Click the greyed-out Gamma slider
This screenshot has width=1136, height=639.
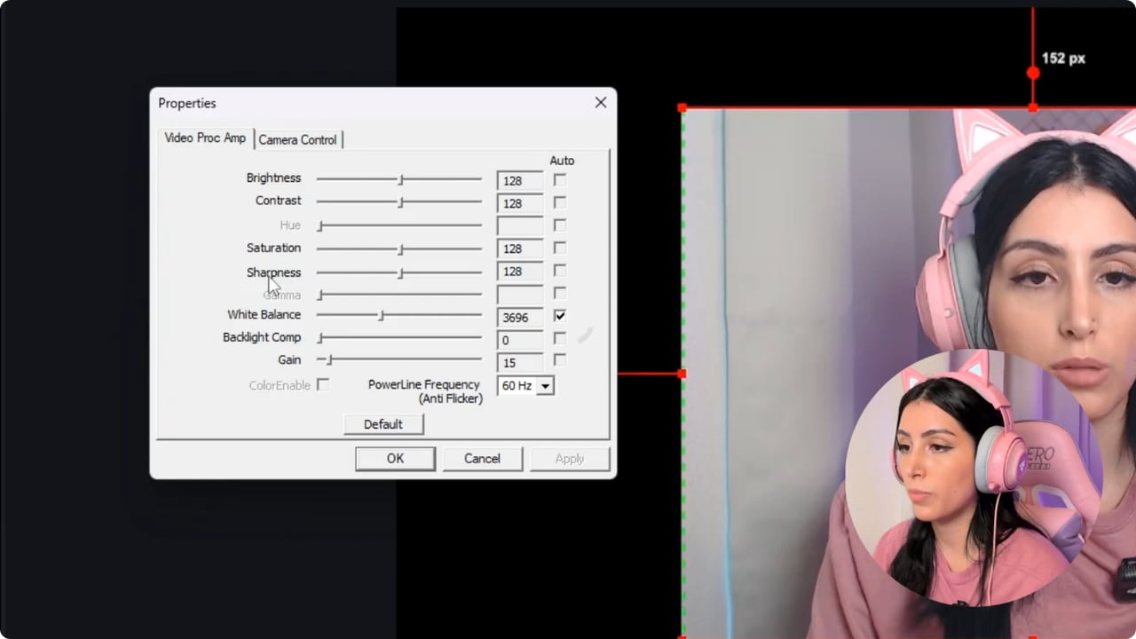click(399, 294)
